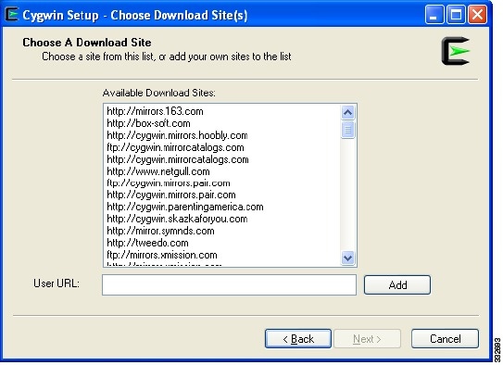Click the scrollbar thumb in site list

tap(348, 130)
